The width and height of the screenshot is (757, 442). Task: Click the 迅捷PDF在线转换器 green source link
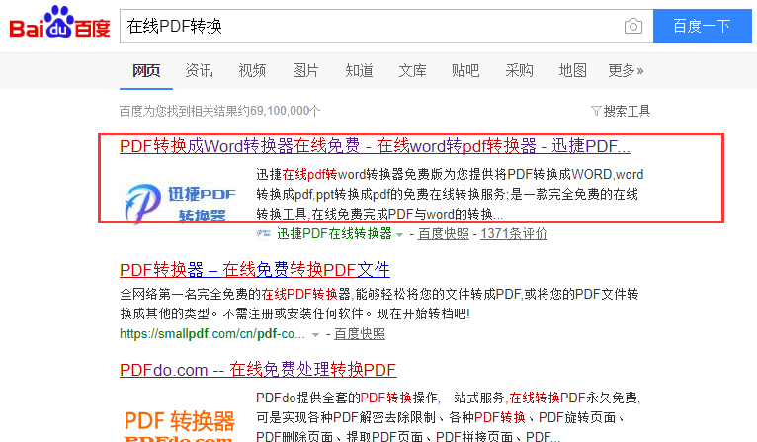click(x=334, y=233)
